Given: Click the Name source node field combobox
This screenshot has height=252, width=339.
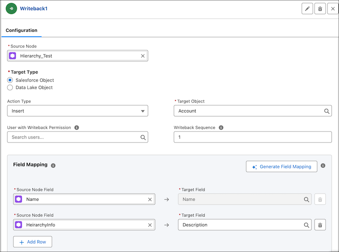Looking at the screenshot, I should click(x=84, y=199).
